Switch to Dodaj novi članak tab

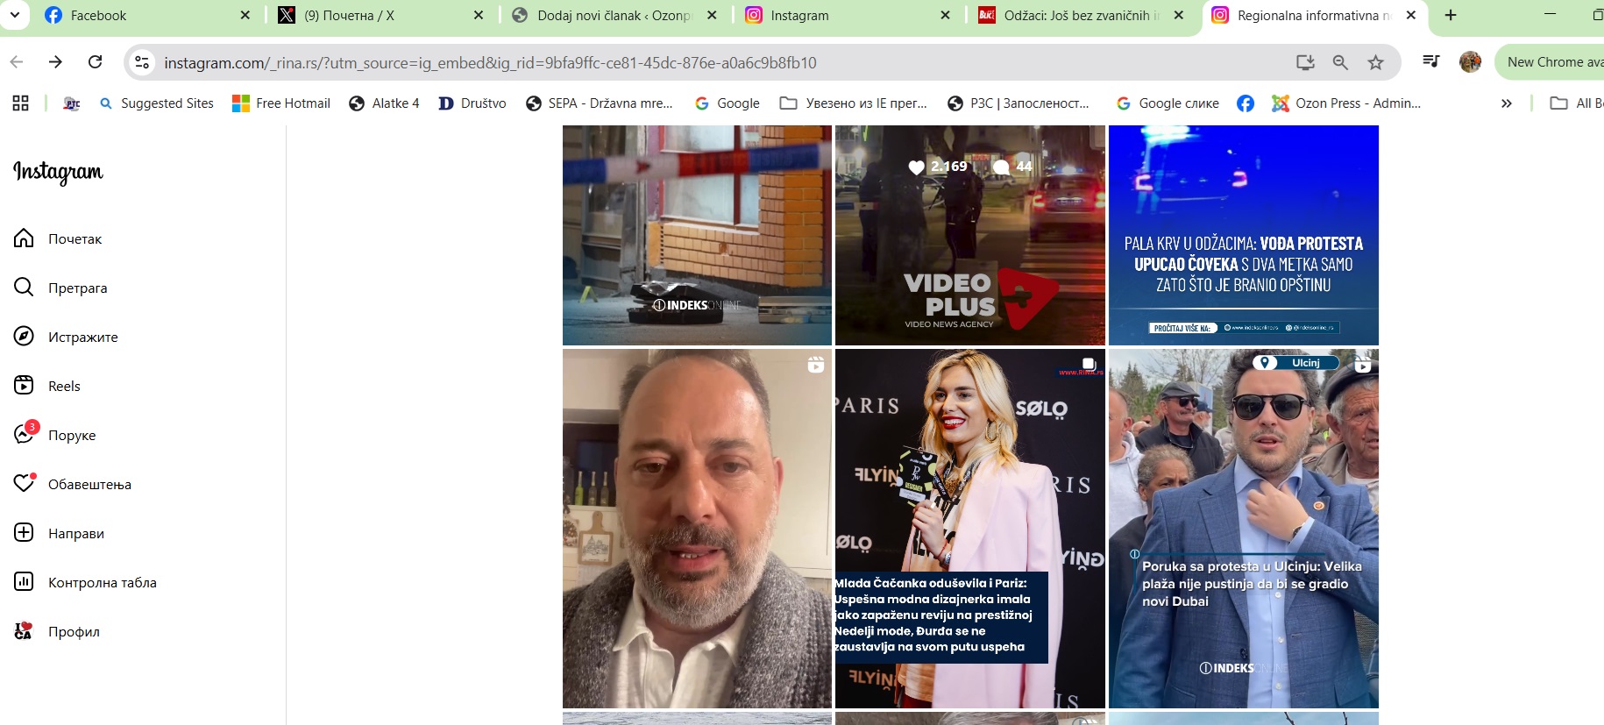[x=614, y=15]
